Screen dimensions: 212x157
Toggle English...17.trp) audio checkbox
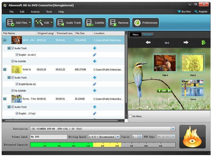(x=17, y=113)
